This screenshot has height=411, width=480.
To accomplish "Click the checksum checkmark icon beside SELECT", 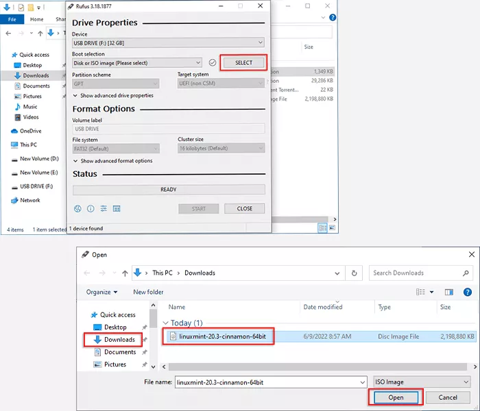I will (x=212, y=63).
